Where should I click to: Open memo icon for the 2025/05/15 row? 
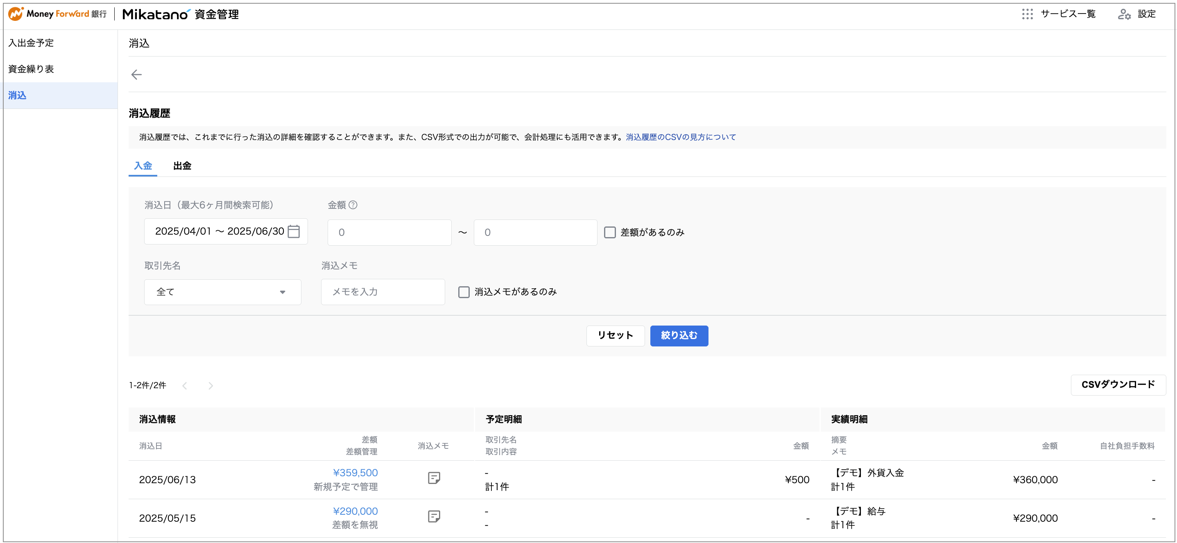point(434,516)
